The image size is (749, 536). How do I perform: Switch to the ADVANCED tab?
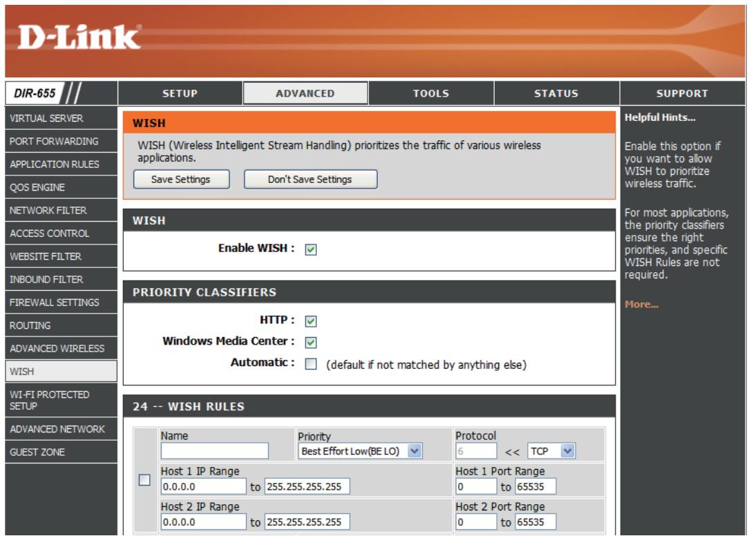pos(305,93)
